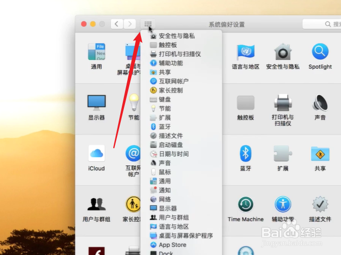Open the 触控板 (Trackpad) pane icon in grid
Viewport: 341px width, 255px height.
pos(246,103)
